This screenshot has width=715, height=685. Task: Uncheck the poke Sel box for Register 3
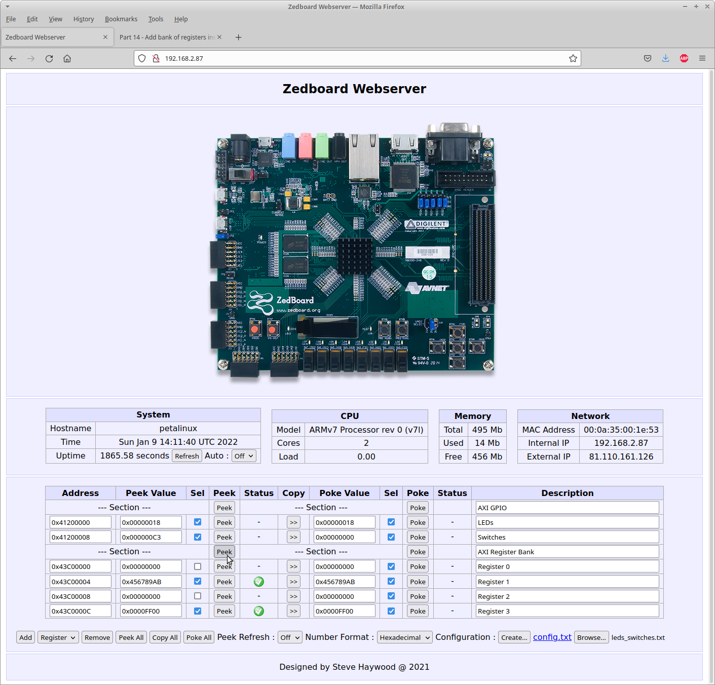pyautogui.click(x=391, y=611)
